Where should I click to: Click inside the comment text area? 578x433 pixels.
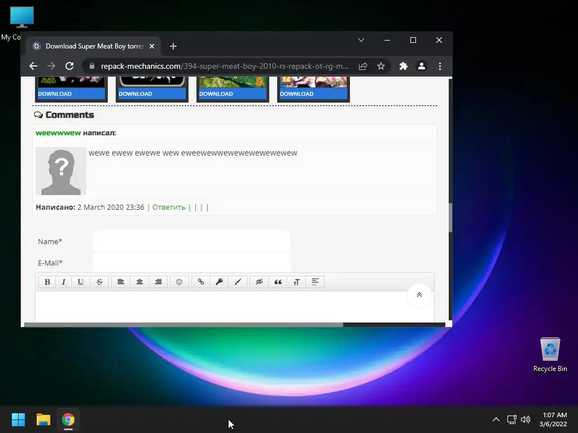235,306
